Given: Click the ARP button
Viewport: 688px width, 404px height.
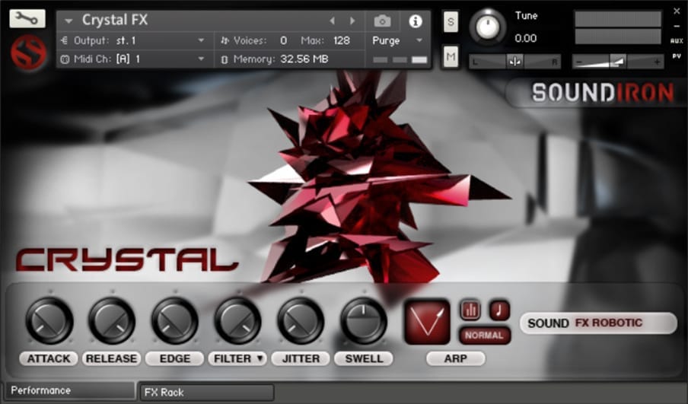Looking at the screenshot, I should click(x=455, y=358).
